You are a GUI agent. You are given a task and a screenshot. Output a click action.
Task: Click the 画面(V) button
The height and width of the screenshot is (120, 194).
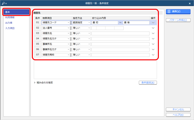point(178,11)
